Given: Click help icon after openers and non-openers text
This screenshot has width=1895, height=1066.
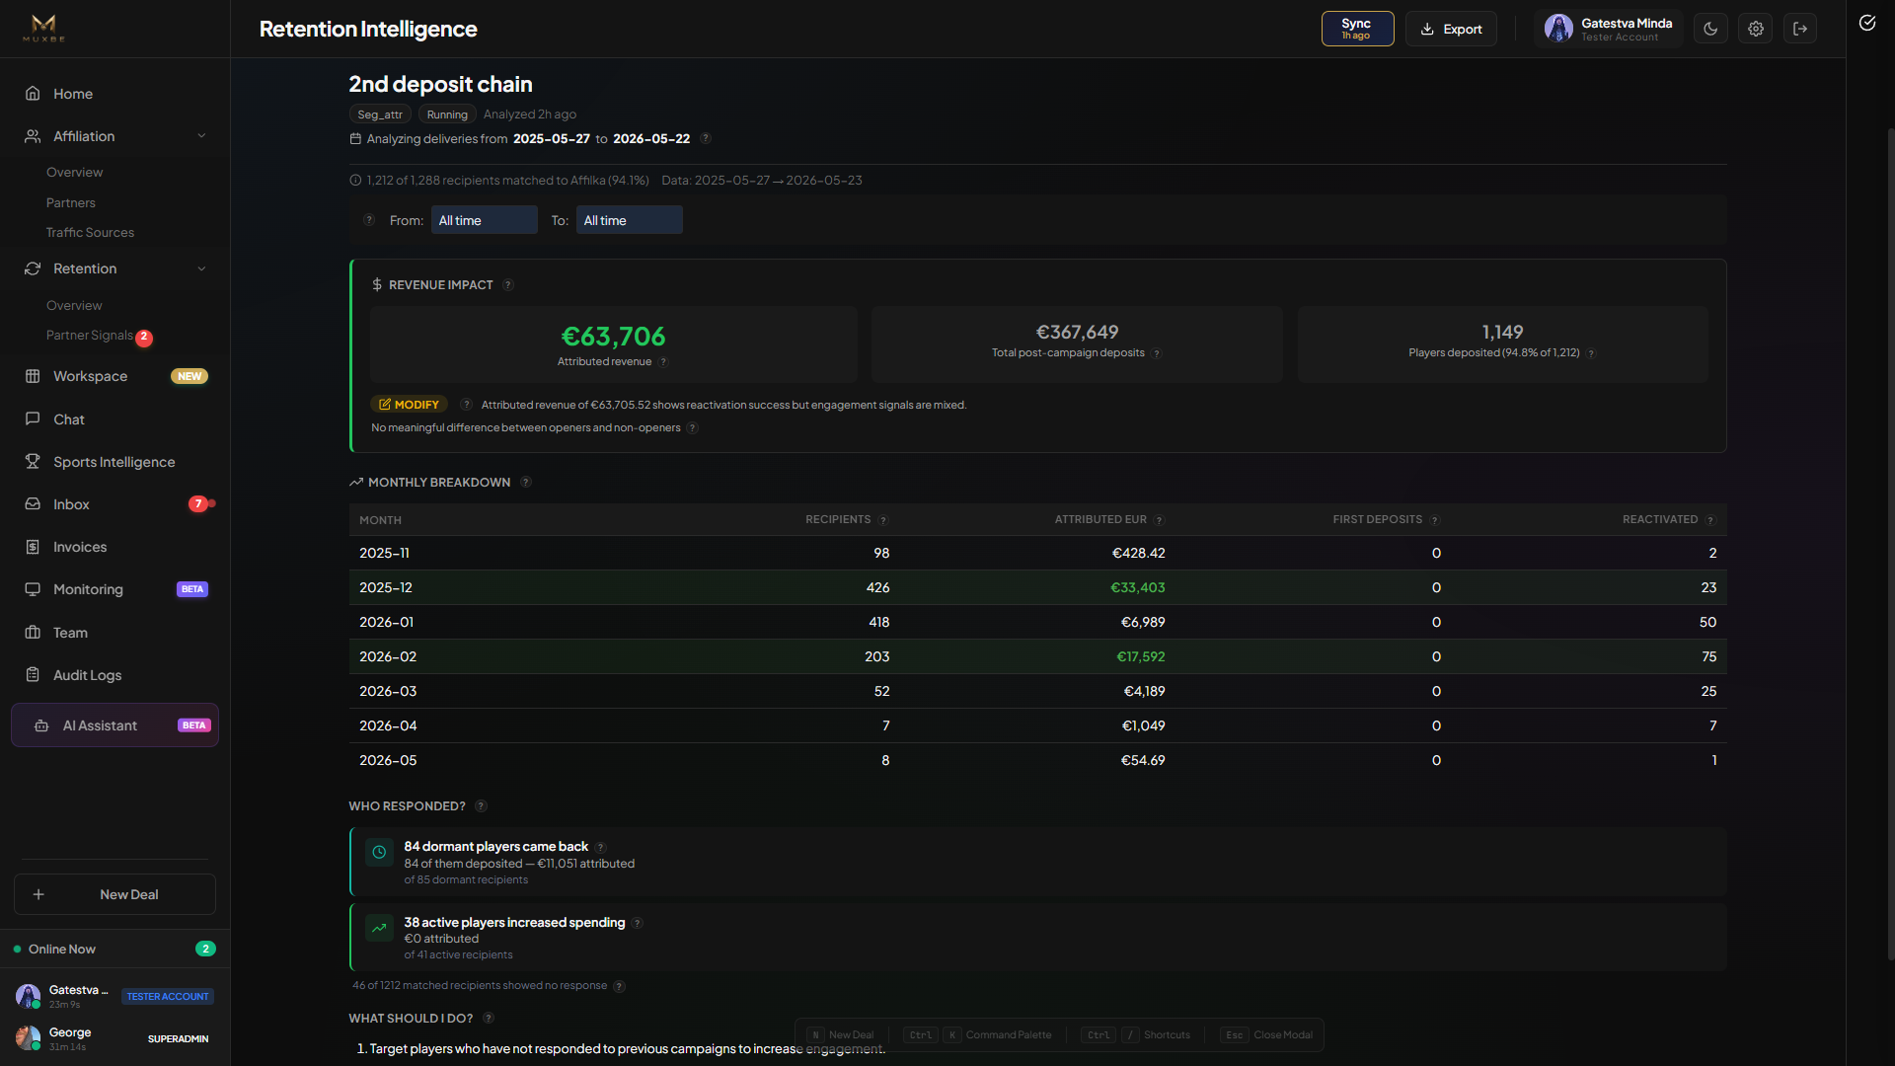Looking at the screenshot, I should (693, 428).
